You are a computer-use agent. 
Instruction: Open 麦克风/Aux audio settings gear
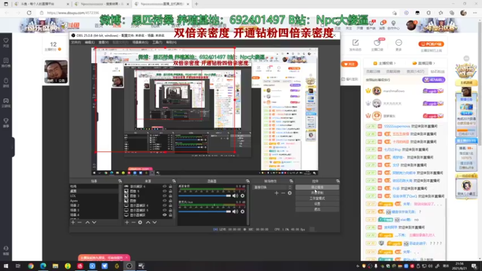[243, 211]
